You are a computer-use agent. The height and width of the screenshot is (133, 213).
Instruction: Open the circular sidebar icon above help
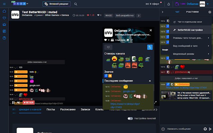pyautogui.click(x=4, y=31)
